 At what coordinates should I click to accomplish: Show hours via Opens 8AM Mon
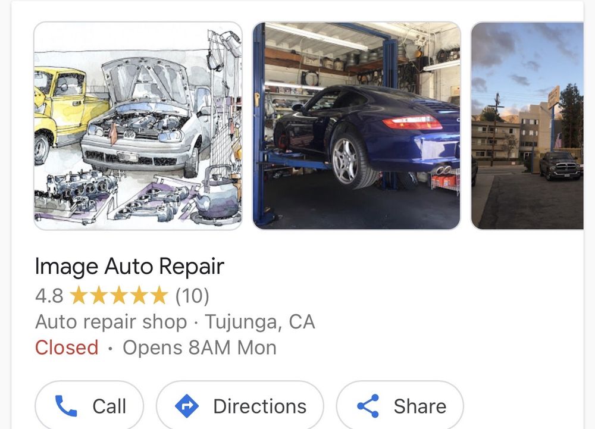point(199,348)
